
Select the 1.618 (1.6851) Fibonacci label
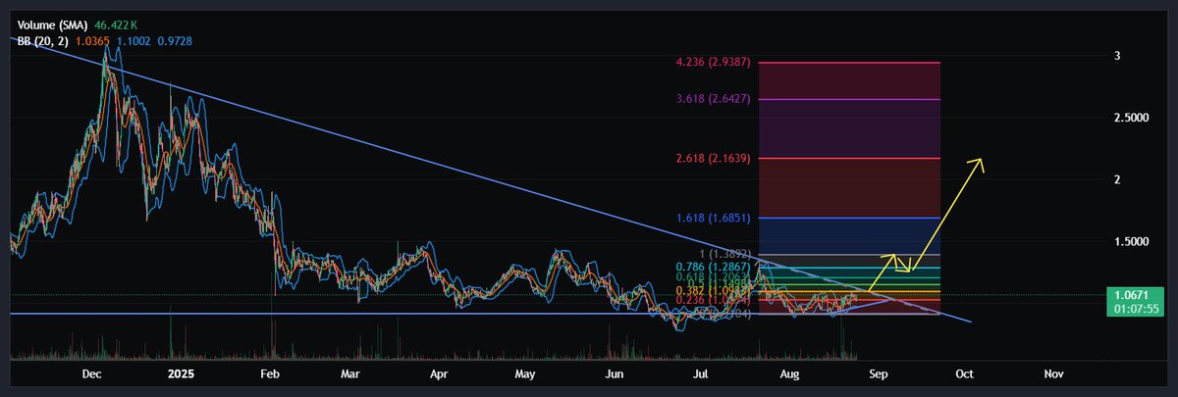[714, 218]
